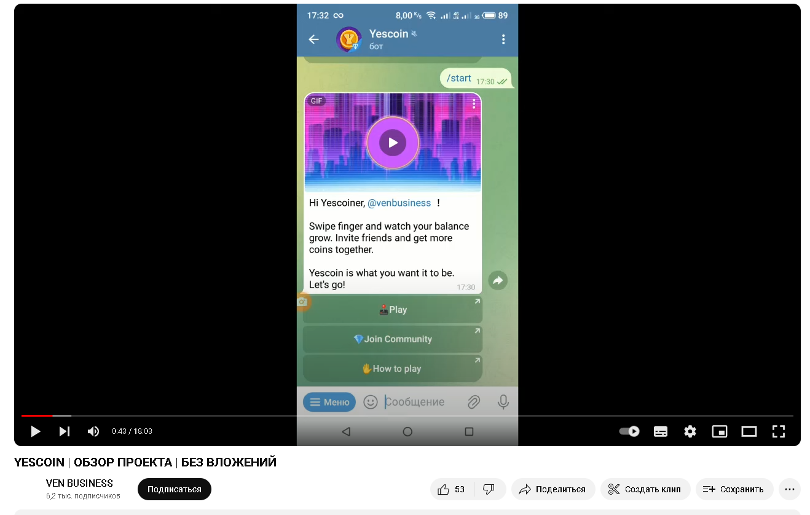
Task: Open Telegram chat three-dot menu
Action: click(x=503, y=39)
